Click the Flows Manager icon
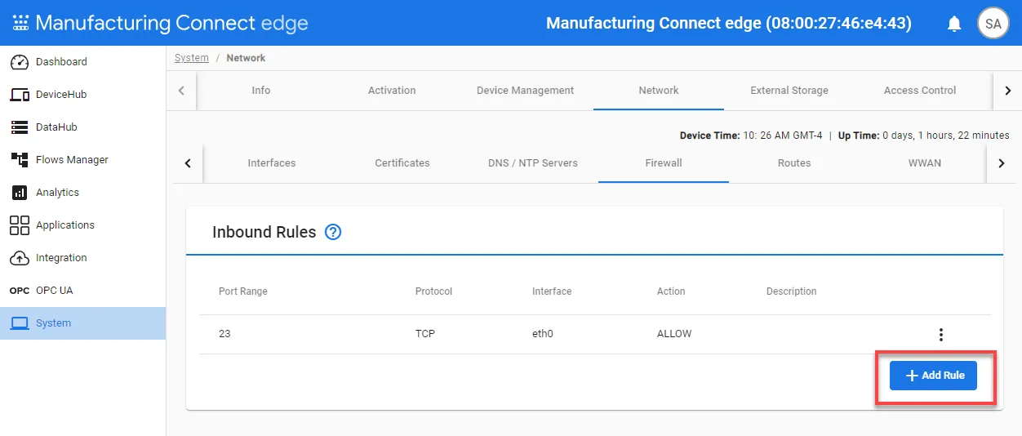The width and height of the screenshot is (1022, 436). tap(20, 160)
